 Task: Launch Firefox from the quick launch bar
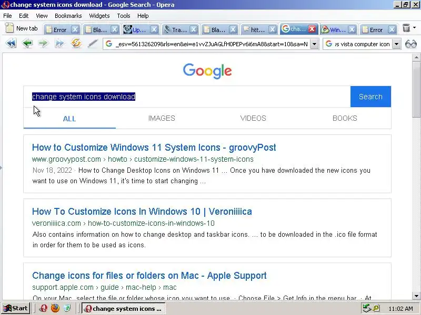(x=55, y=308)
